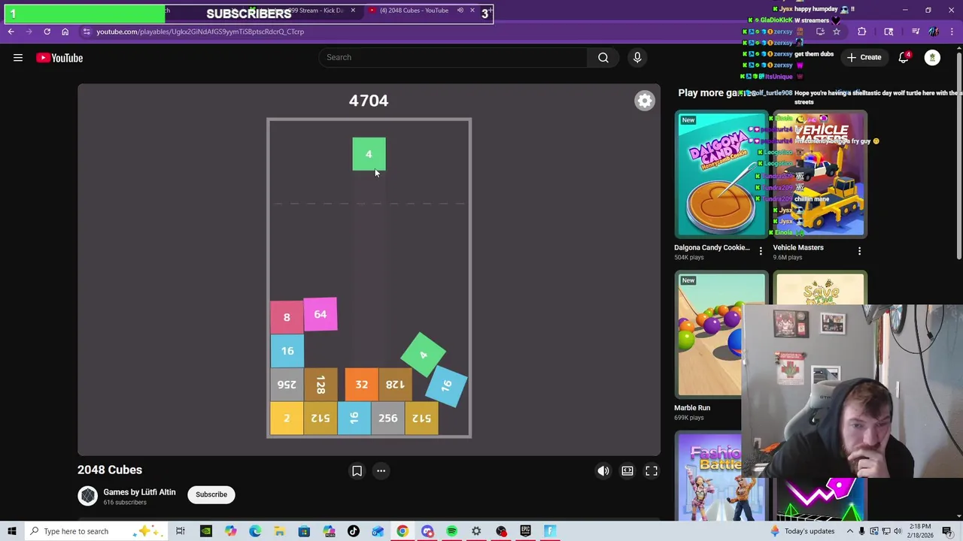Save the game with the bookmark icon

coord(357,471)
